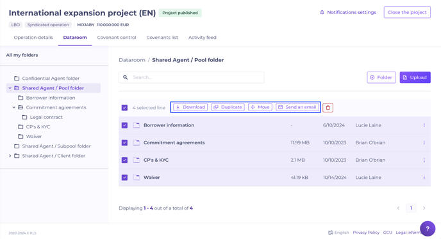
Task: Duplicate the selected items
Action: 228,107
